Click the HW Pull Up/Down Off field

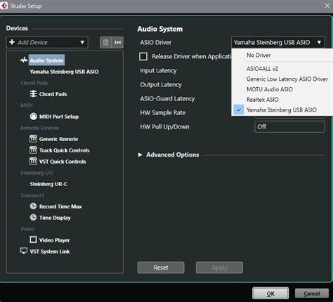289,126
